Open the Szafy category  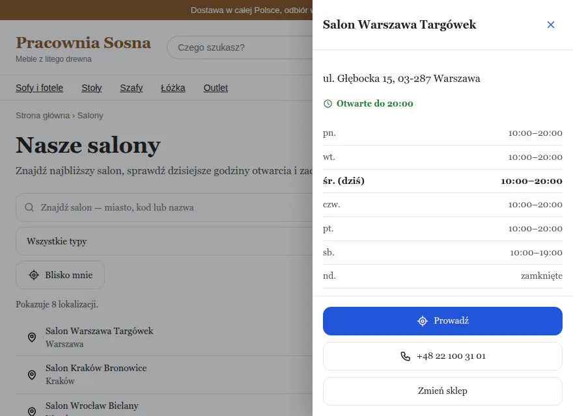132,88
